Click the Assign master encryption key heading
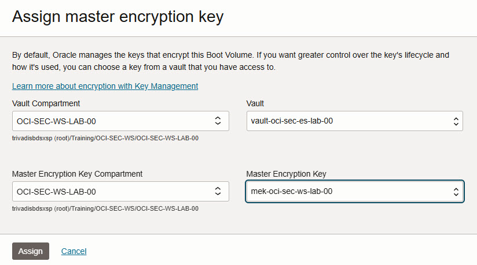The image size is (477, 265). [118, 17]
